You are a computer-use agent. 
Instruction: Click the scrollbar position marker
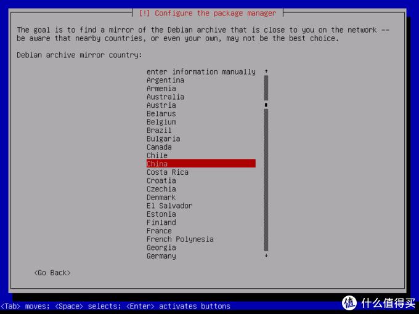[266, 105]
